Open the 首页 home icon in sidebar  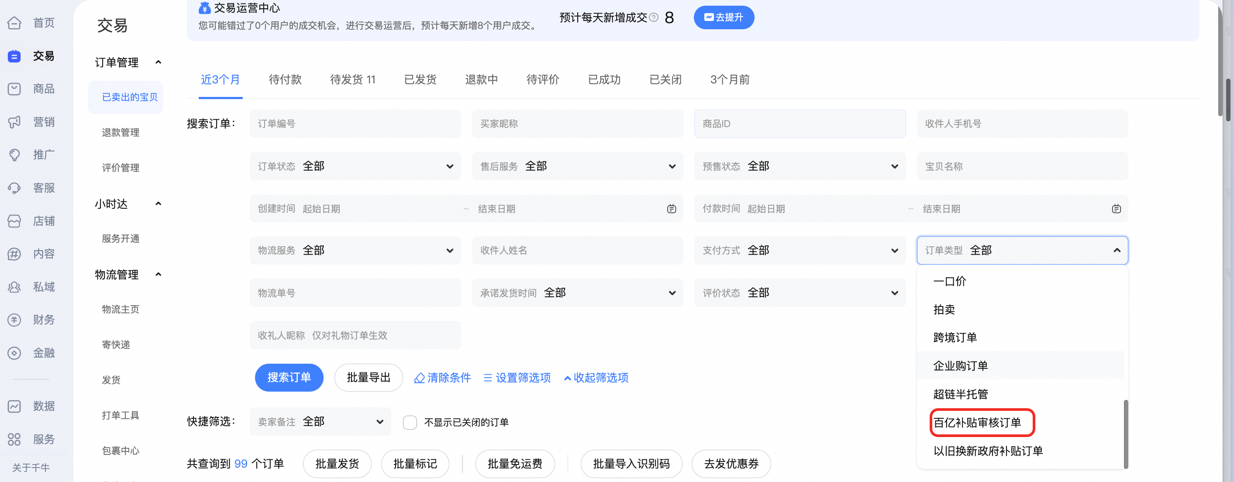pyautogui.click(x=14, y=23)
